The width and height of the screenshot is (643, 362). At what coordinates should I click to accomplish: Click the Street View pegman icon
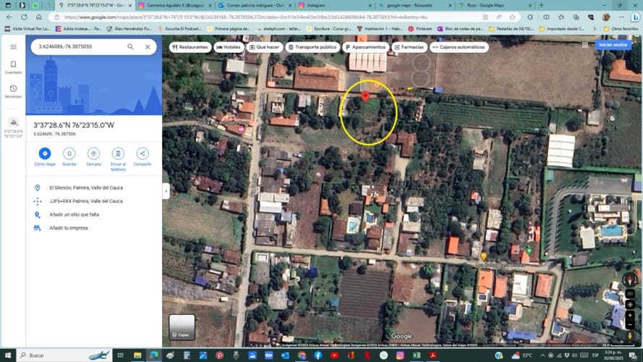pyautogui.click(x=630, y=336)
